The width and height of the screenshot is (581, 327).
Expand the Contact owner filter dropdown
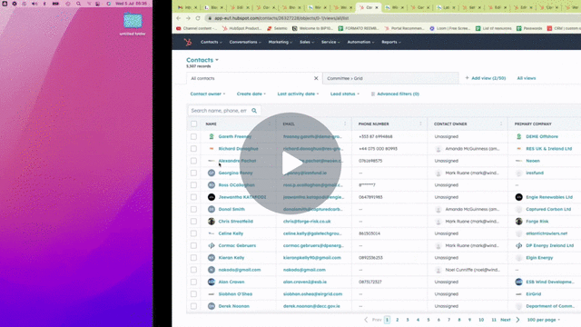coord(208,94)
